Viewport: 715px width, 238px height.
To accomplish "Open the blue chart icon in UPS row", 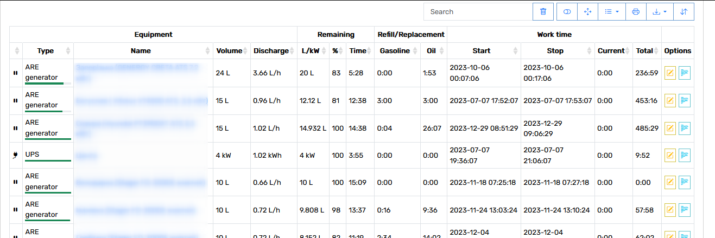I will point(684,155).
